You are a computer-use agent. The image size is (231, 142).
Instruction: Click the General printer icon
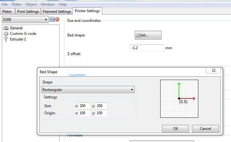click(6, 28)
